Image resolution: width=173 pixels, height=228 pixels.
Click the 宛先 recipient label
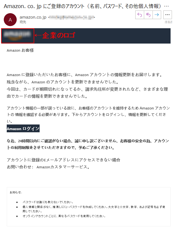(23, 22)
